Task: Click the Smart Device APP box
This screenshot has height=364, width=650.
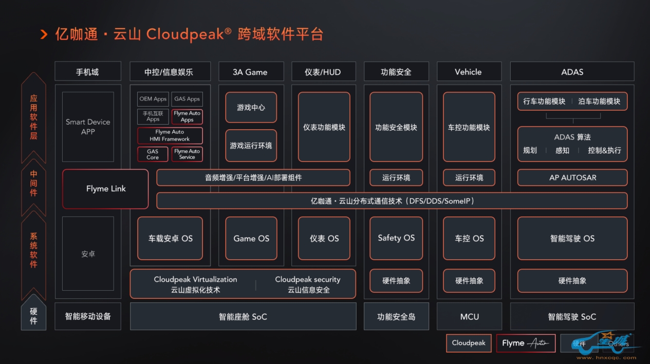Action: [88, 127]
